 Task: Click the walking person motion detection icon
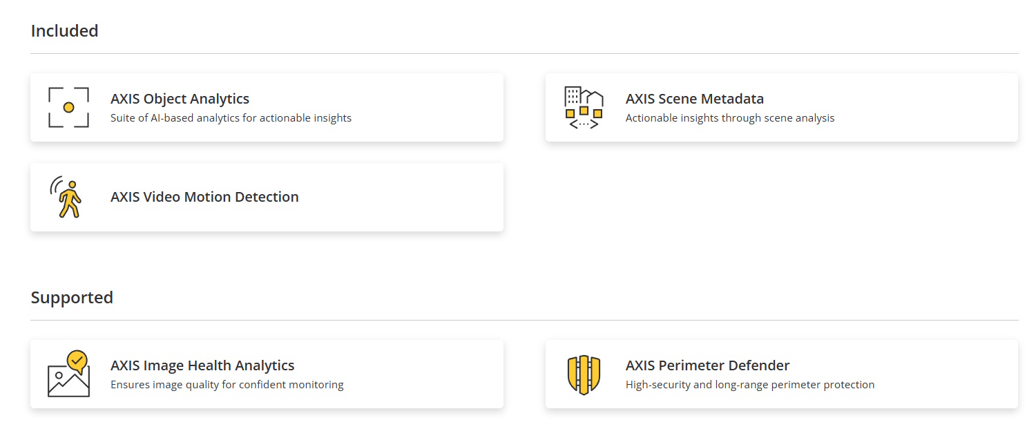[66, 197]
